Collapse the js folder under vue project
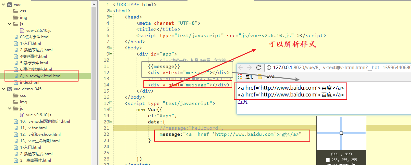This screenshot has width=411, height=165. (10, 24)
